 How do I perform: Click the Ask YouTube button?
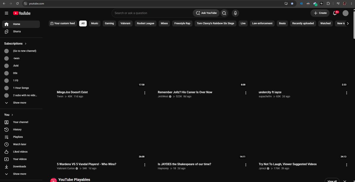tap(206, 13)
